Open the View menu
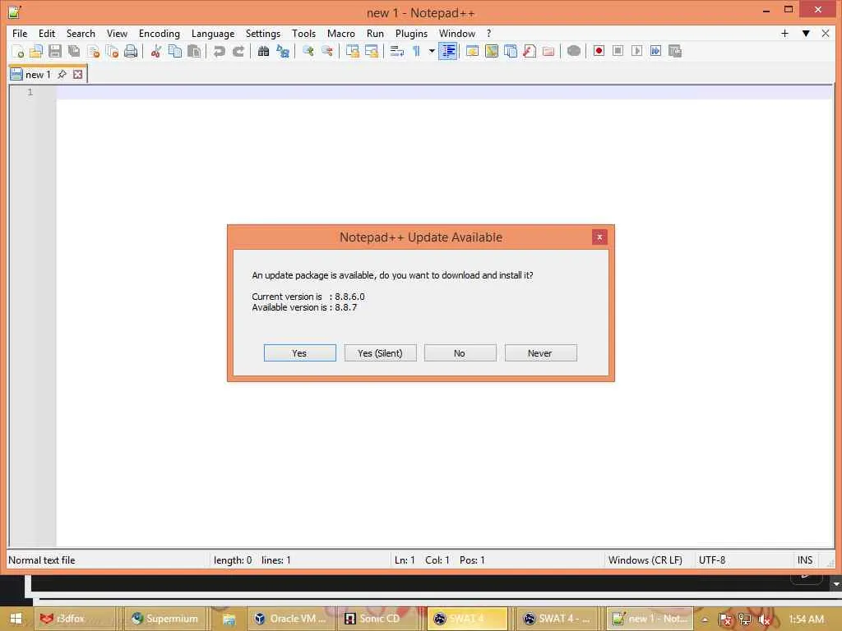The image size is (842, 631). point(117,33)
